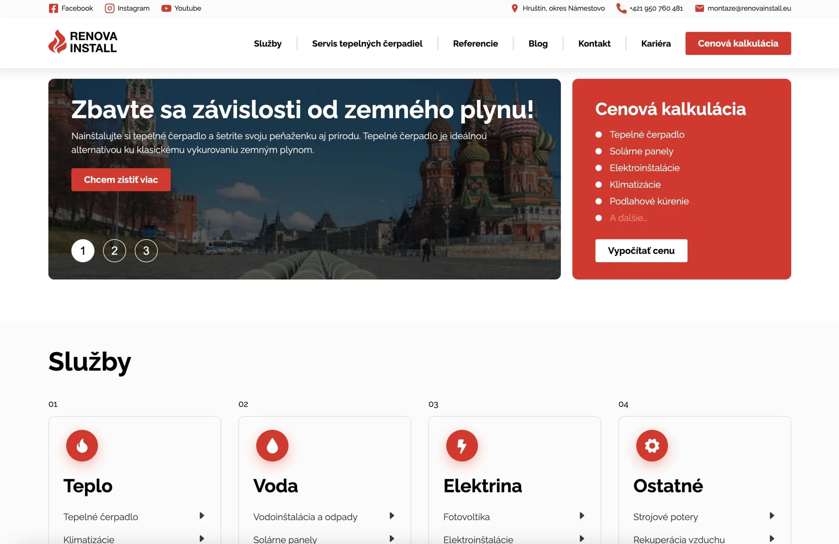The width and height of the screenshot is (839, 544).
Task: Click A ďalšie... in calculator list
Action: (628, 218)
